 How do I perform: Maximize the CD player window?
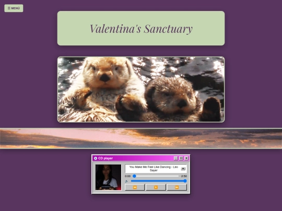pos(181,158)
